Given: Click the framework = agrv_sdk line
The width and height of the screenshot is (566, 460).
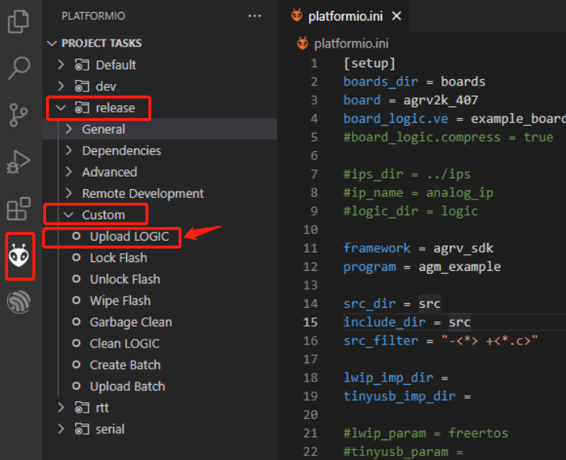Looking at the screenshot, I should (418, 248).
